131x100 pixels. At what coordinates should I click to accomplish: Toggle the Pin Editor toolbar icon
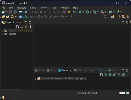(x=71, y=17)
